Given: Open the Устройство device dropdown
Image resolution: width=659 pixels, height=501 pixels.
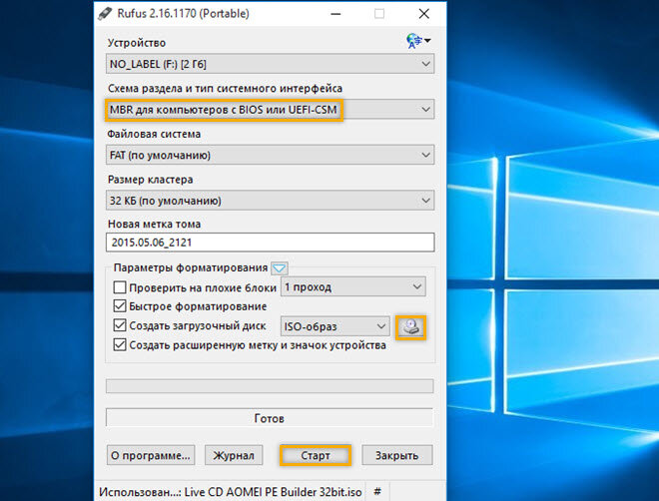Looking at the screenshot, I should click(x=270, y=64).
